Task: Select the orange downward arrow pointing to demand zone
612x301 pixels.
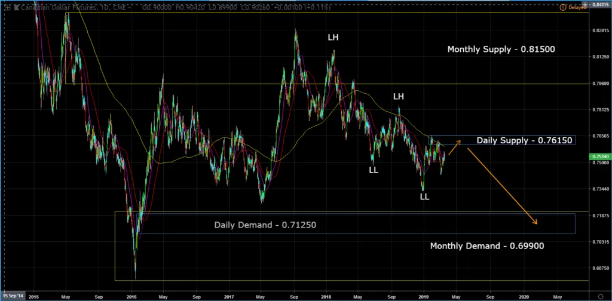Action: 502,186
